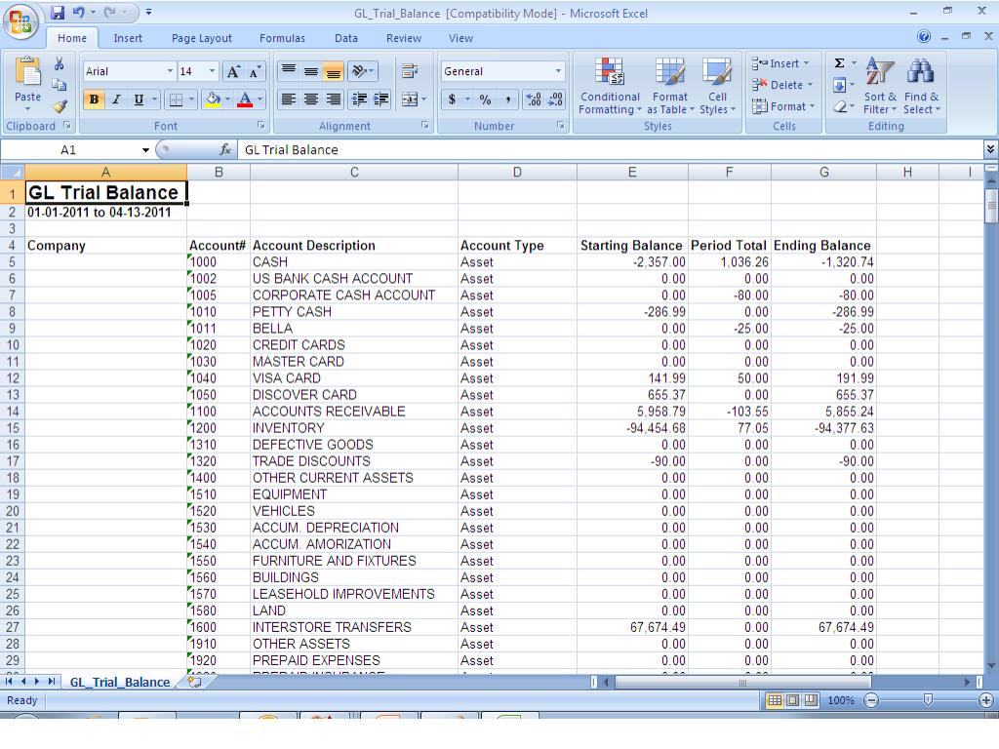Click the horizontal scrollbar thumb
Image resolution: width=999 pixels, height=749 pixels.
click(x=742, y=682)
